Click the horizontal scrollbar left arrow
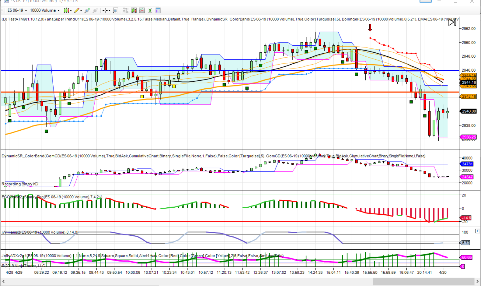Screen dimensions: 481x286 3,281
